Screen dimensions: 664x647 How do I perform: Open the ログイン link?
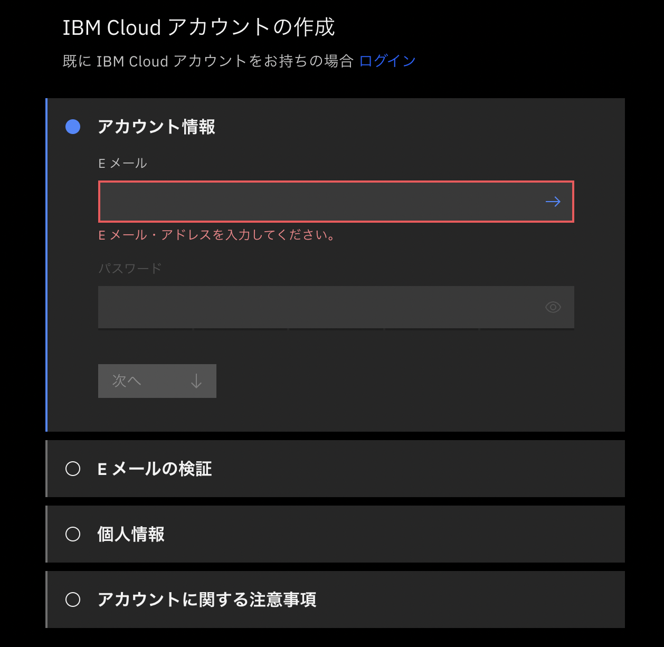pyautogui.click(x=387, y=61)
